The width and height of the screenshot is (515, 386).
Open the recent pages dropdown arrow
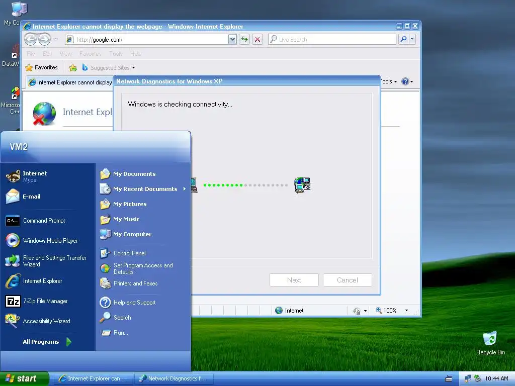[x=55, y=39]
